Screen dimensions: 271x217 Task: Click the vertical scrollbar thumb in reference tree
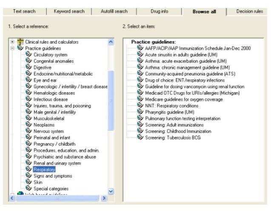click(x=111, y=100)
